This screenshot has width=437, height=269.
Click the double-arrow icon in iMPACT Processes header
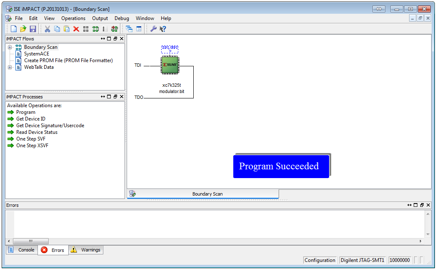pos(103,97)
